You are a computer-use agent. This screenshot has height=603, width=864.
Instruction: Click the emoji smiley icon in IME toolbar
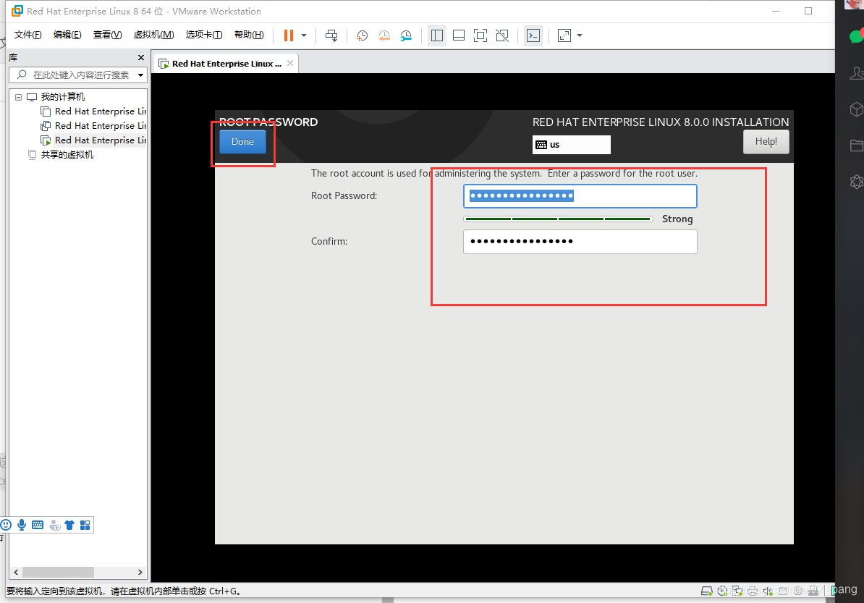(6, 525)
